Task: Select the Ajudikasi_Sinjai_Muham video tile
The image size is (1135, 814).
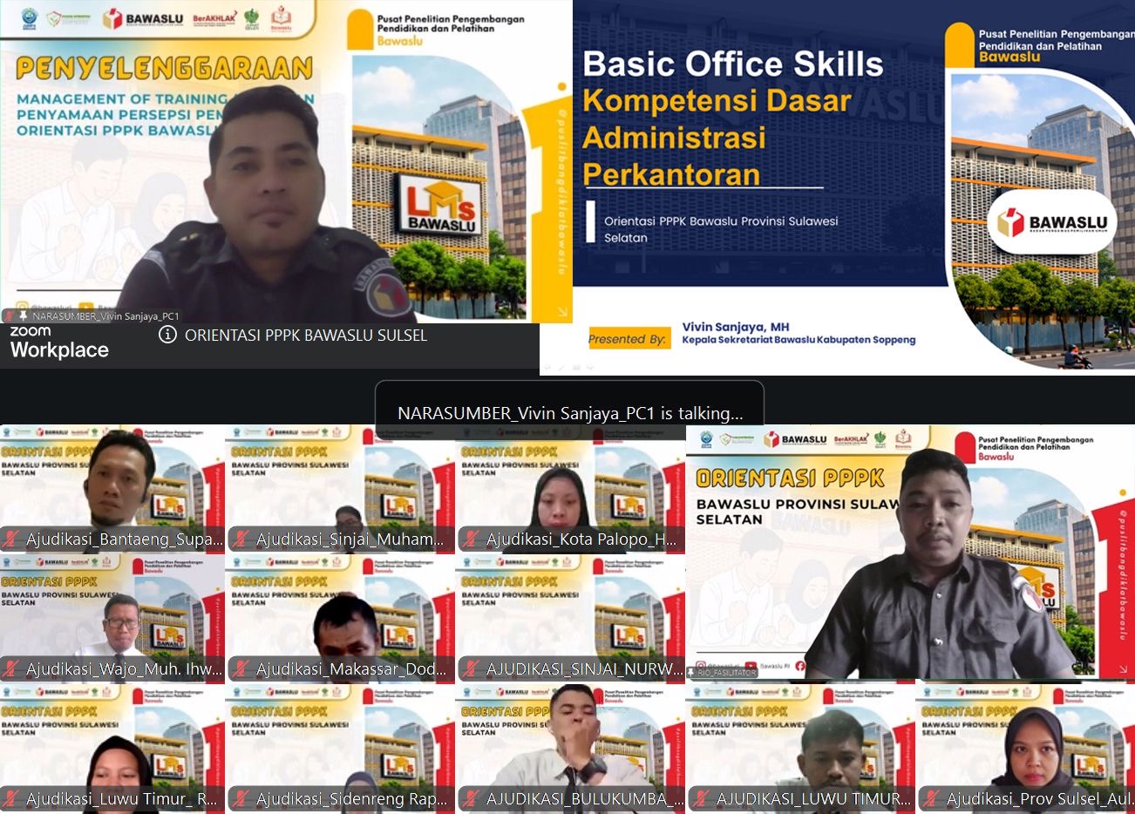Action: pos(341,489)
